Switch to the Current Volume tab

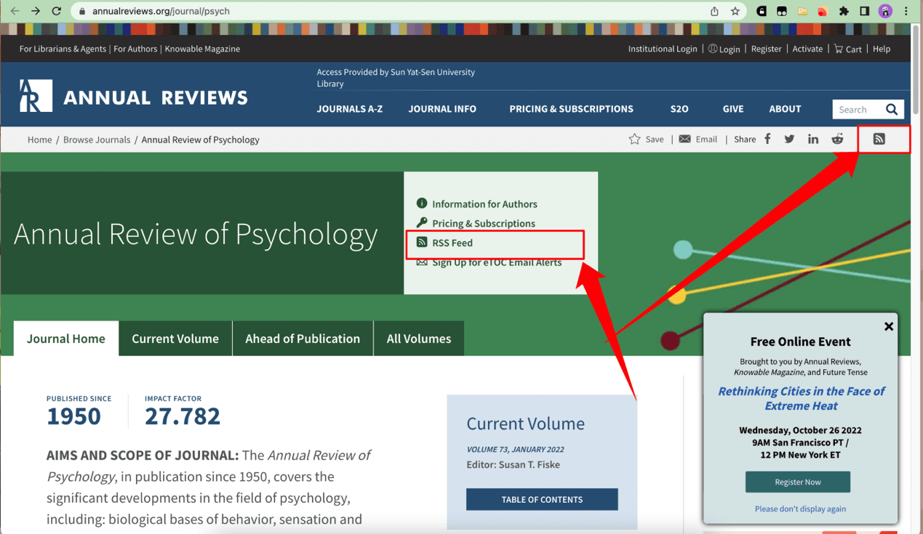[x=175, y=339]
